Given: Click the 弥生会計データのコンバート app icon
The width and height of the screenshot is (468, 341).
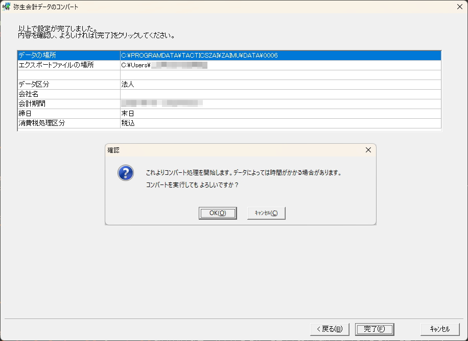Looking at the screenshot, I should point(6,7).
